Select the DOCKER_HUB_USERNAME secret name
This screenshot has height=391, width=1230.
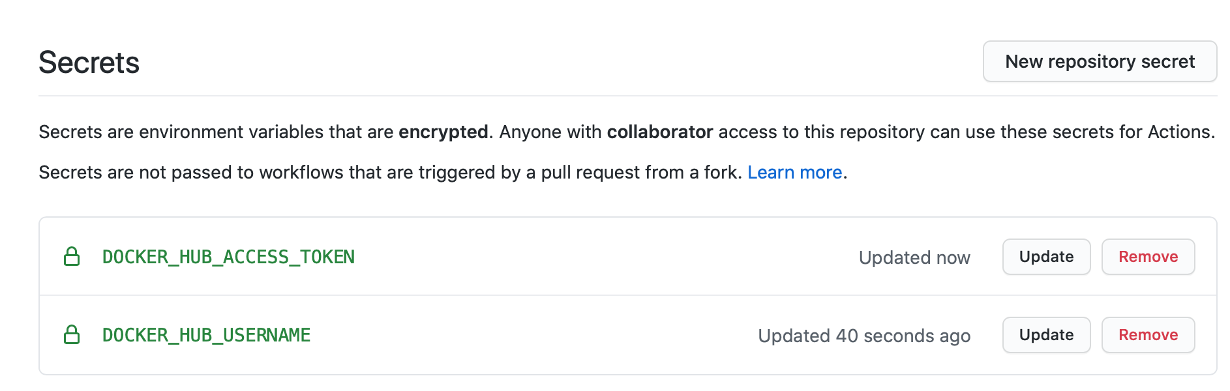coord(206,335)
